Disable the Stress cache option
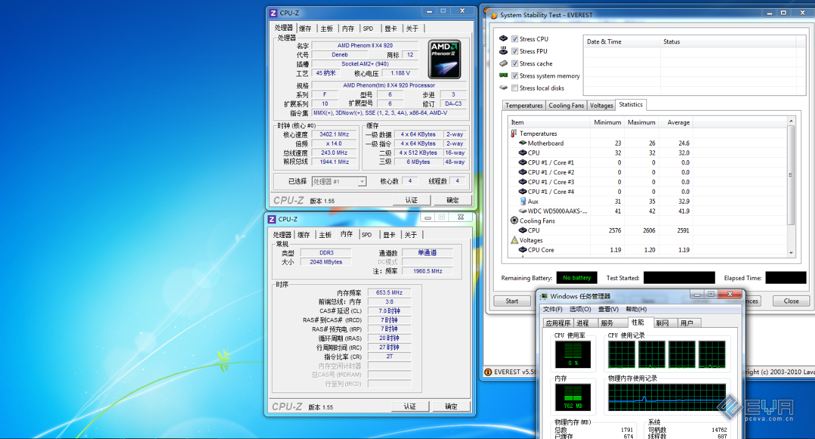Viewport: 815px width, 439px height. coord(515,64)
